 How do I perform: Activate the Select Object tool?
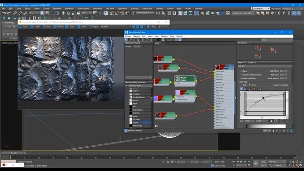[42, 13]
